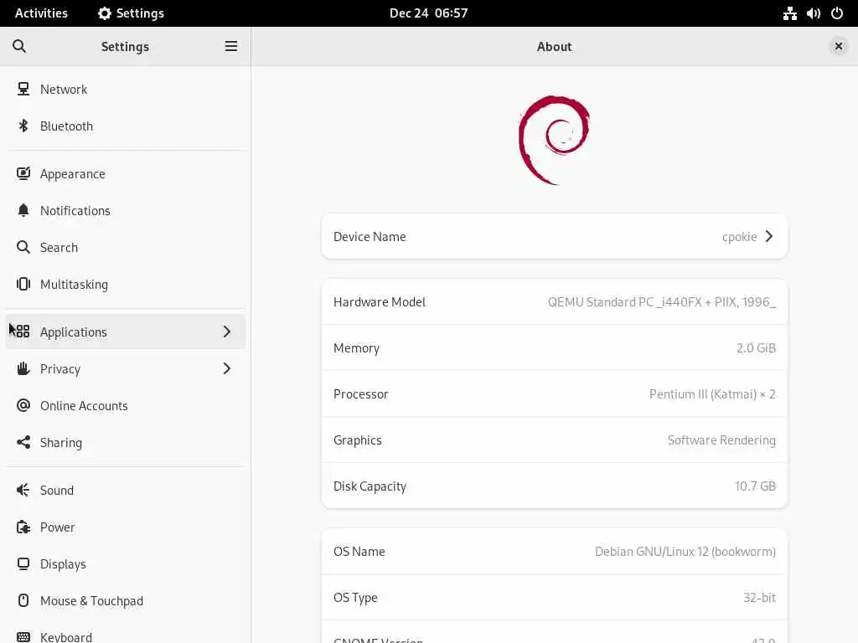
Task: Click the Search magnifier icon in sidebar list
Action: 23,247
